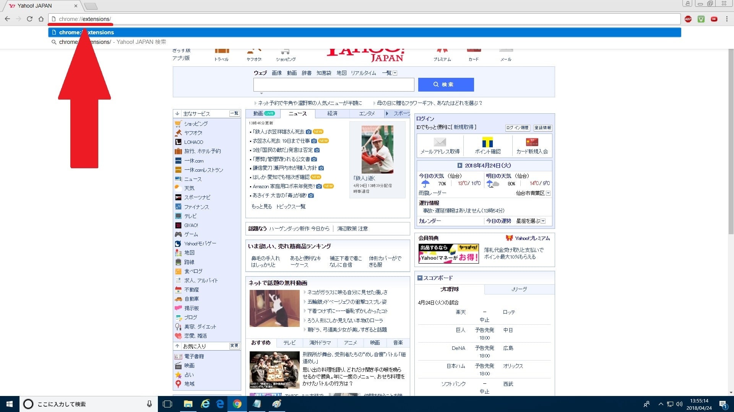Click the 地図 map icon in sidebar
Viewport: 734px width, 412px height.
178,253
